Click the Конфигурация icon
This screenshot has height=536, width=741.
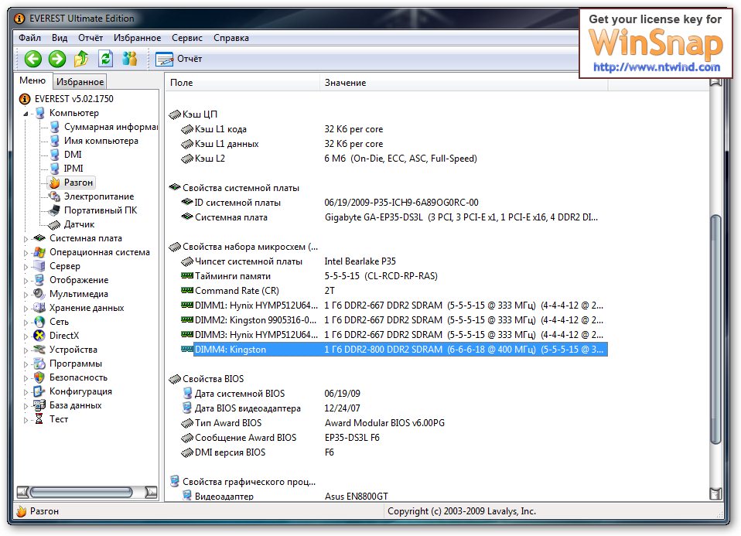coord(39,391)
